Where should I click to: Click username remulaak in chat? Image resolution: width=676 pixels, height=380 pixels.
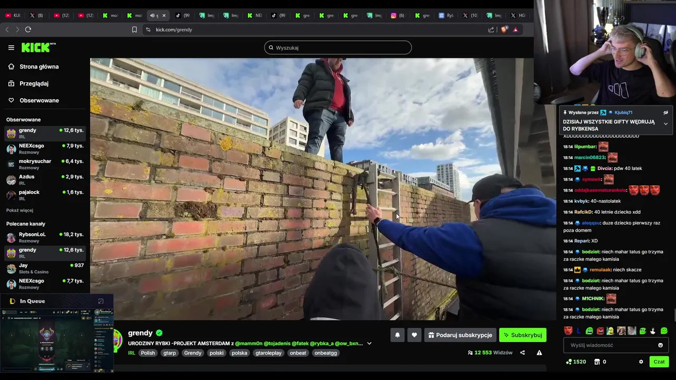(x=600, y=270)
